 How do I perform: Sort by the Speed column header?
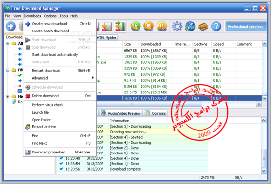223,44
